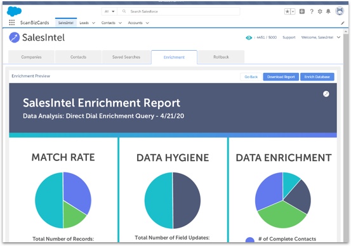Viewport: 351px width, 246px height.
Task: Click the # of Complete Contacts legend label
Action: click(287, 239)
